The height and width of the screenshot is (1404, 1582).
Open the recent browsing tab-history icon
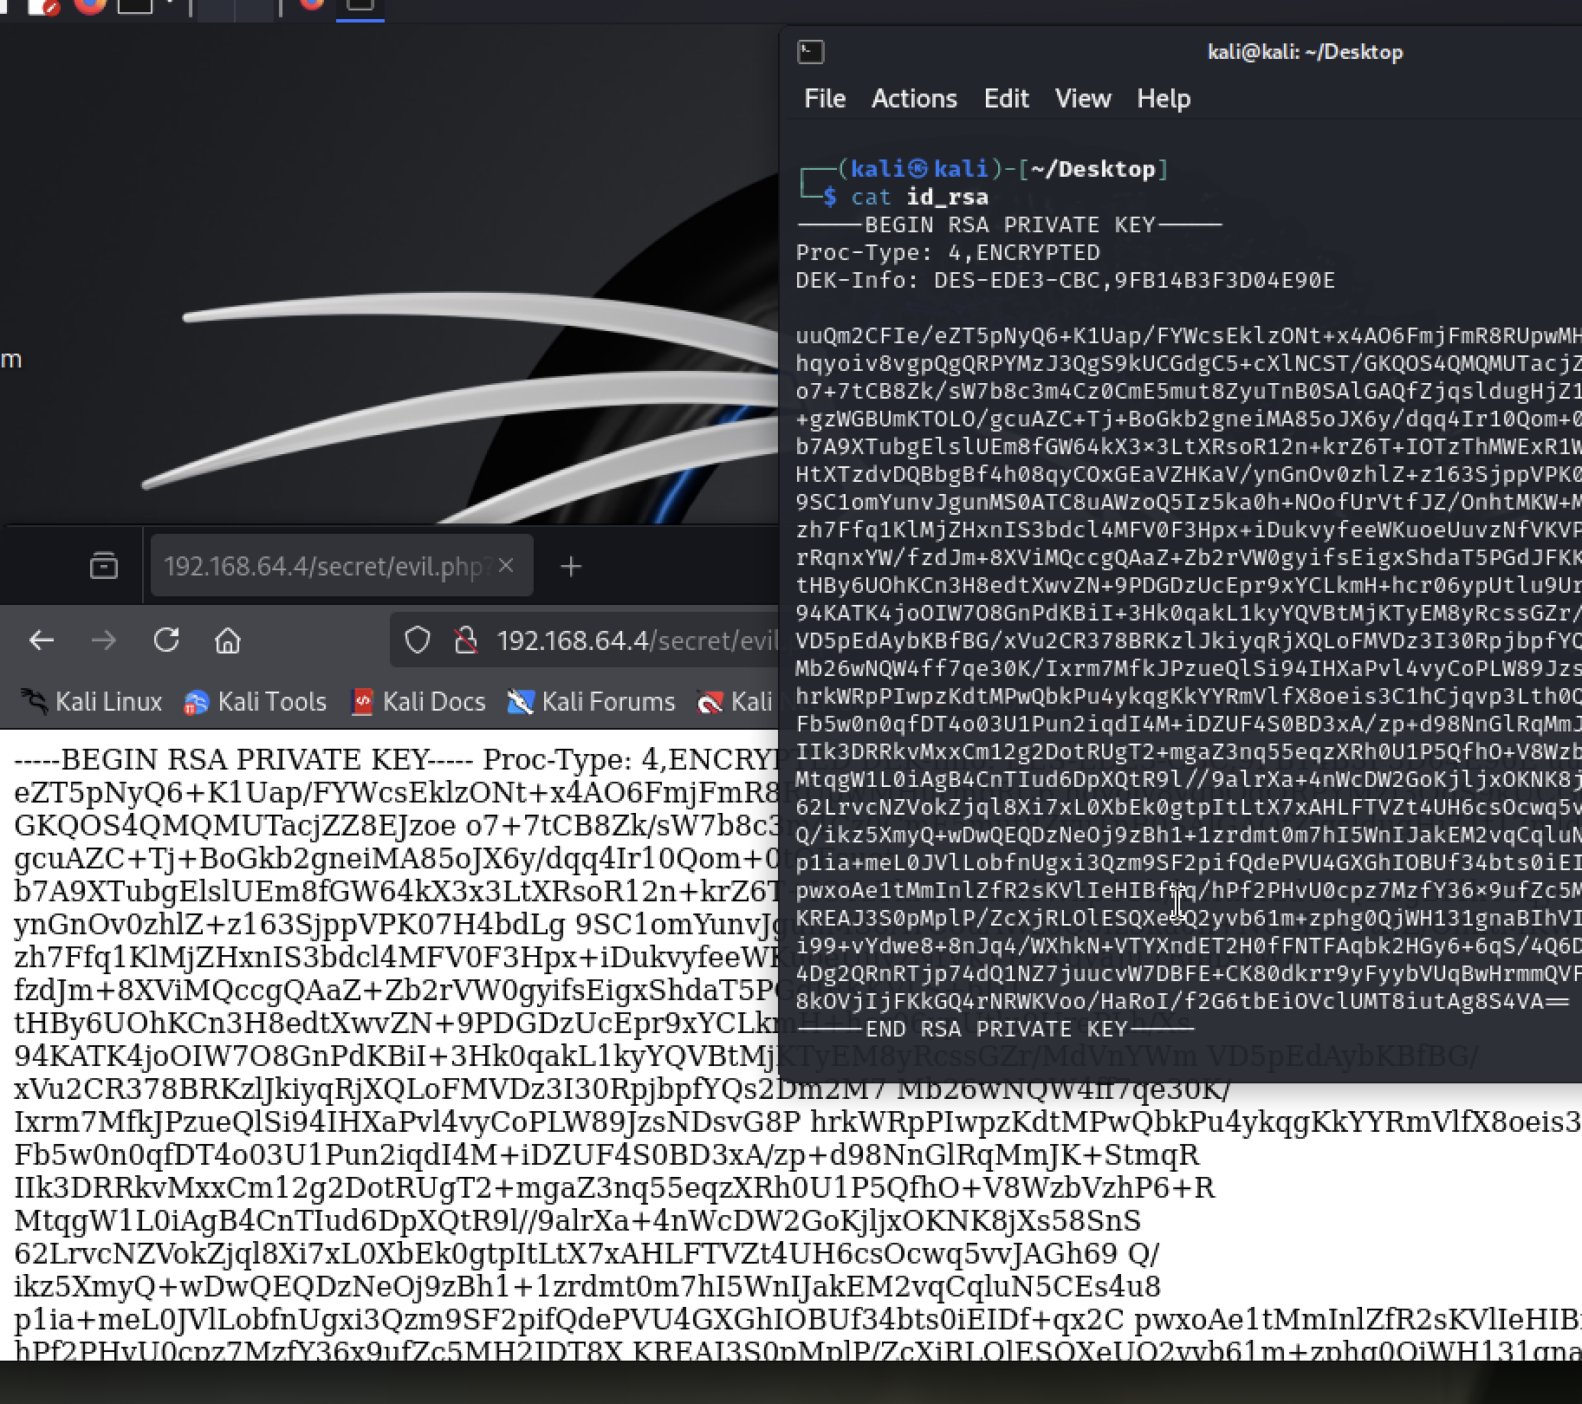pos(104,566)
